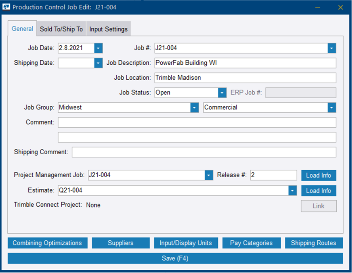The height and width of the screenshot is (273, 352).
Task: Click the Shipping Comment input field
Action: point(203,152)
